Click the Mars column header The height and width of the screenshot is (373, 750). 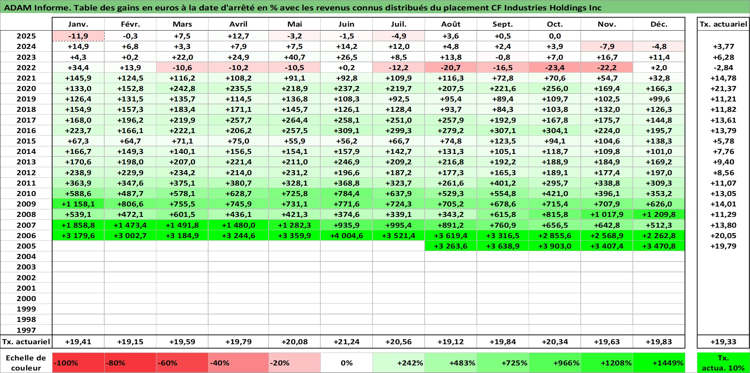click(182, 24)
